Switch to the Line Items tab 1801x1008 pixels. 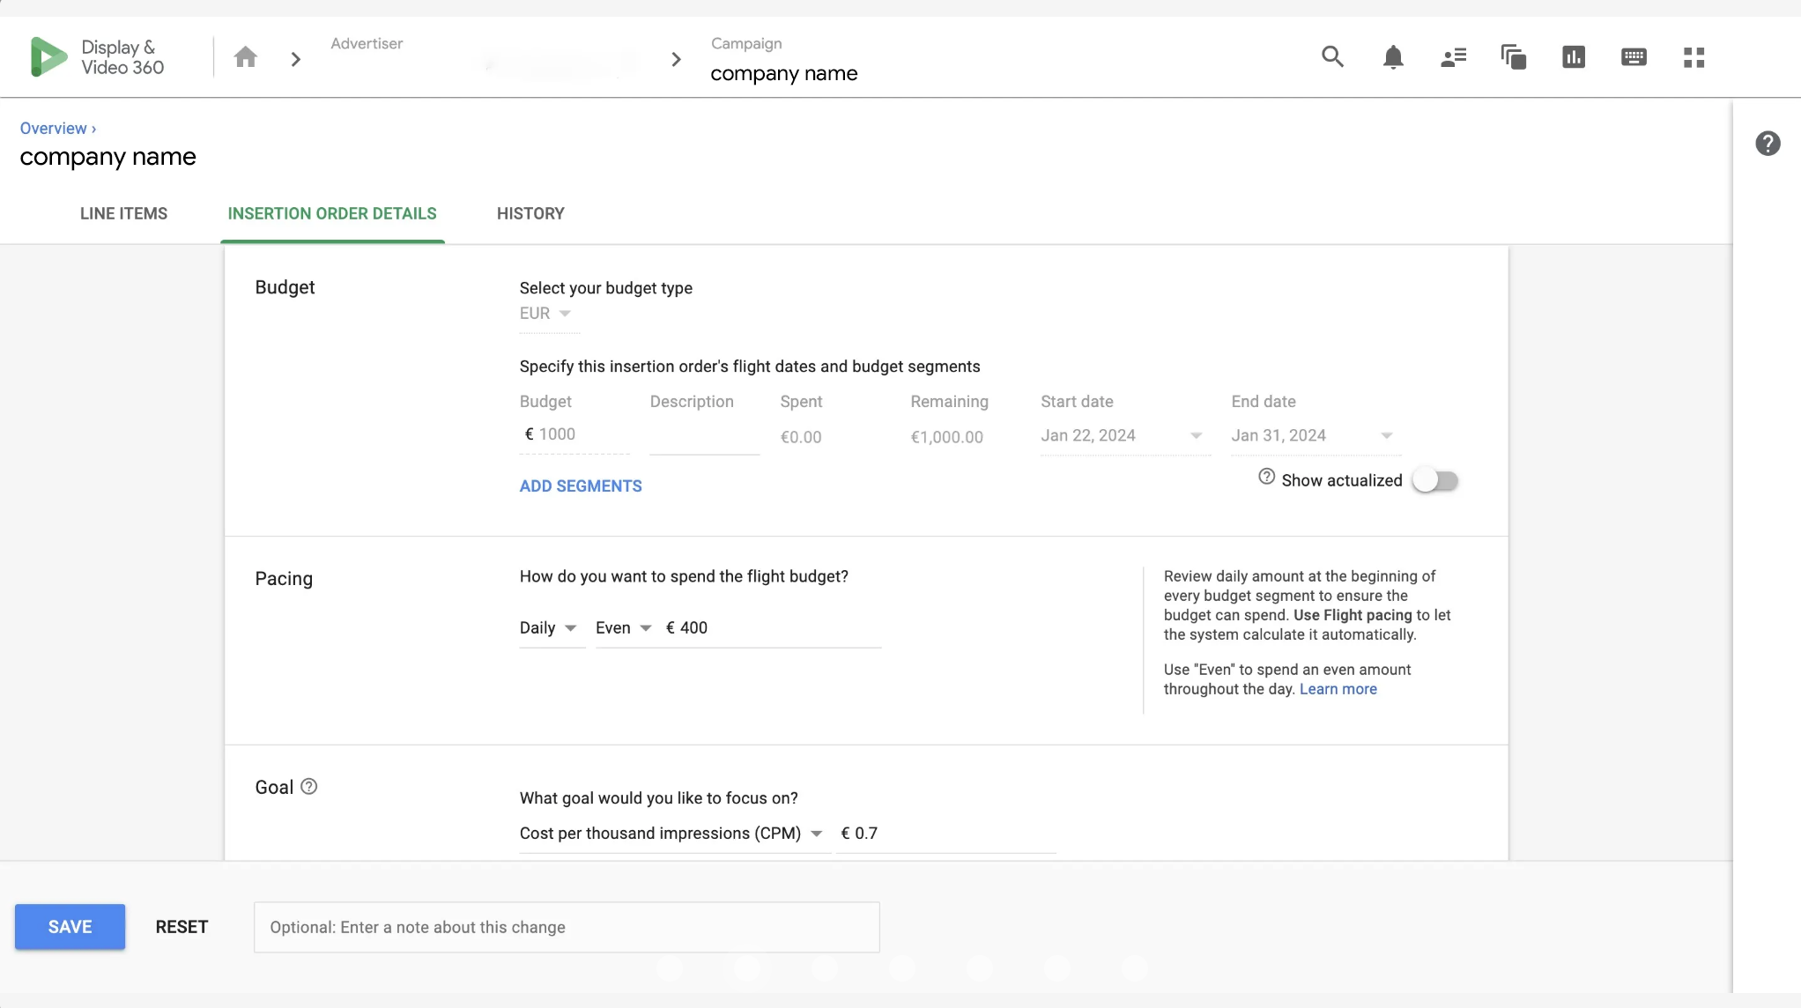(x=123, y=214)
